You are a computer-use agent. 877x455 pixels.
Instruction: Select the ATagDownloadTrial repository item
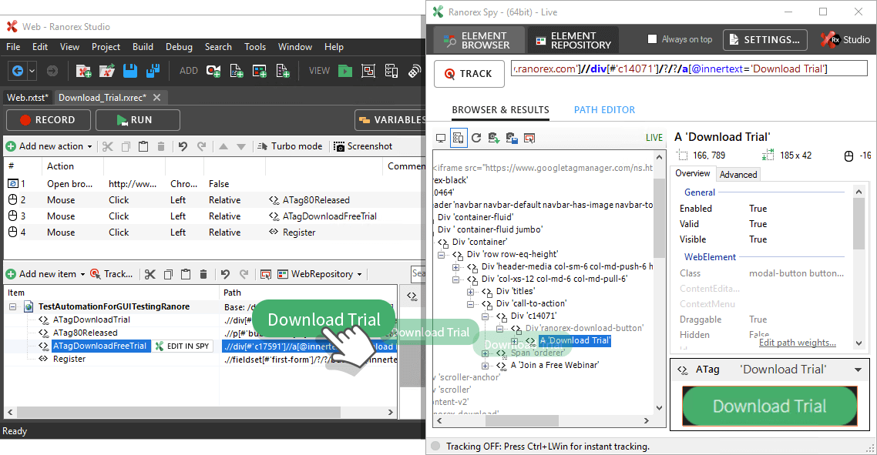(x=91, y=320)
